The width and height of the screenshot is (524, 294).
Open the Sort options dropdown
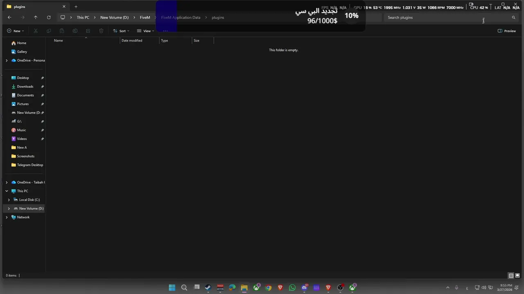pos(121,31)
